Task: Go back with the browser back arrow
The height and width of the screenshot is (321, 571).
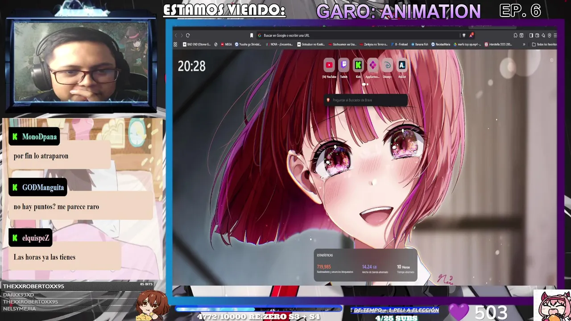Action: click(x=176, y=35)
